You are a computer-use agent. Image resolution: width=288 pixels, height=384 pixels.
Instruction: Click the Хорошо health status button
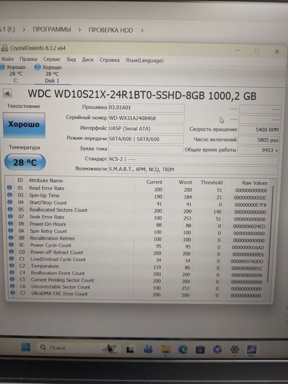tap(24, 125)
